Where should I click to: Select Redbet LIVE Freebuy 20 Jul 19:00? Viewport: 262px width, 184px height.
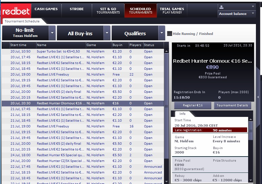83,74
